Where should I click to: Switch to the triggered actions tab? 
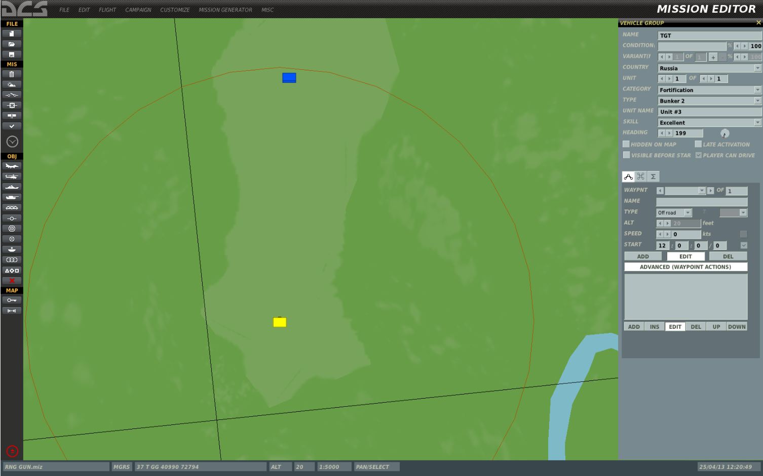point(641,177)
